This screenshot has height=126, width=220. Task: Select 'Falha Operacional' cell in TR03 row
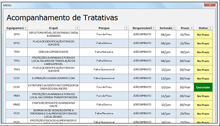tap(104, 70)
